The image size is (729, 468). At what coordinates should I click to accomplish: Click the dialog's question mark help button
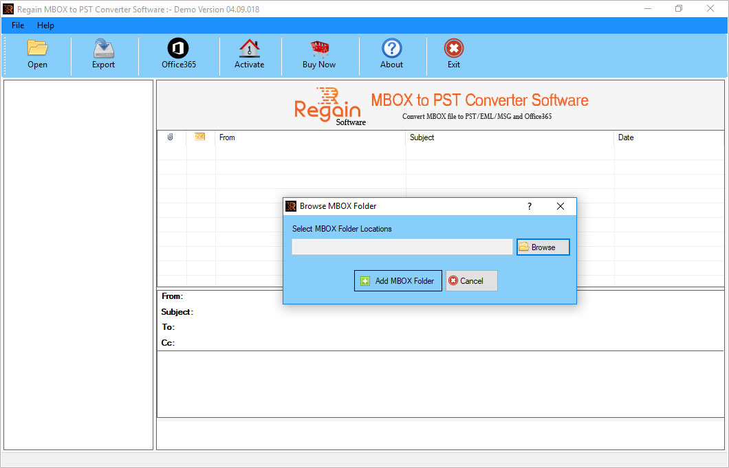529,206
